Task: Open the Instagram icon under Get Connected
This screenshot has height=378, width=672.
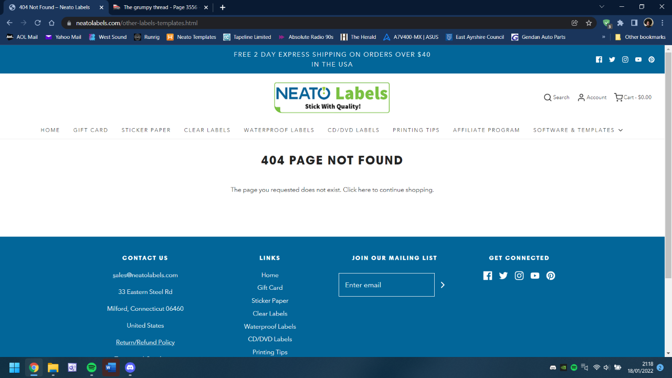Action: pos(519,276)
